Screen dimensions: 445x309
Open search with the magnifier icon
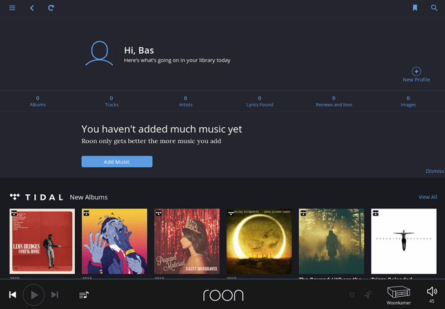pos(434,8)
